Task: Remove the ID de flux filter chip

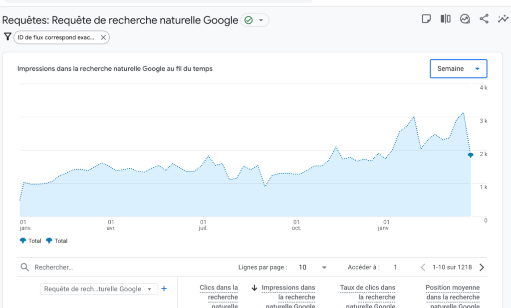Action: tap(103, 36)
